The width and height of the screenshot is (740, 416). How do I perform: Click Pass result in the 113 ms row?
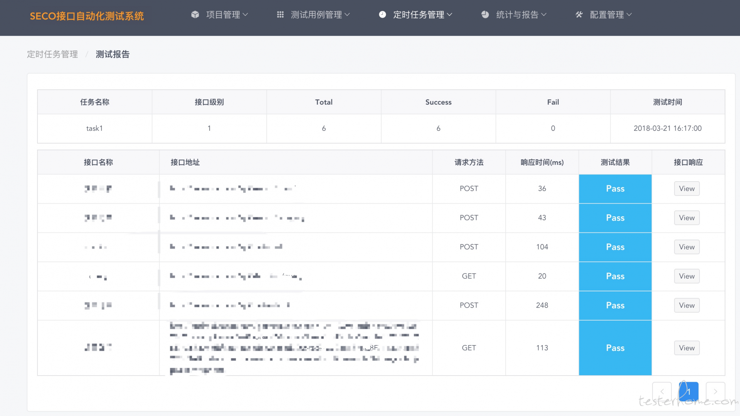(x=615, y=348)
